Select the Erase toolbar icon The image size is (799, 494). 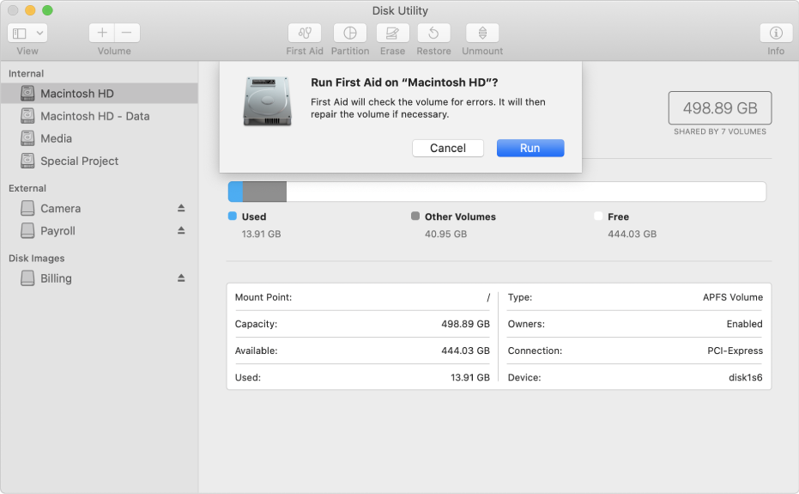pyautogui.click(x=392, y=34)
